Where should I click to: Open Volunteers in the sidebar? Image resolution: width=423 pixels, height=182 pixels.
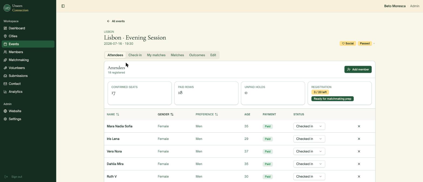tap(28, 68)
